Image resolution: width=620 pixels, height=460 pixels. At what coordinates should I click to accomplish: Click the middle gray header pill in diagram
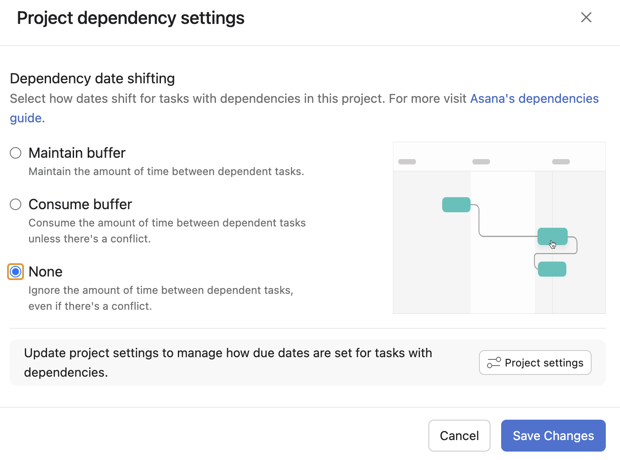(481, 162)
